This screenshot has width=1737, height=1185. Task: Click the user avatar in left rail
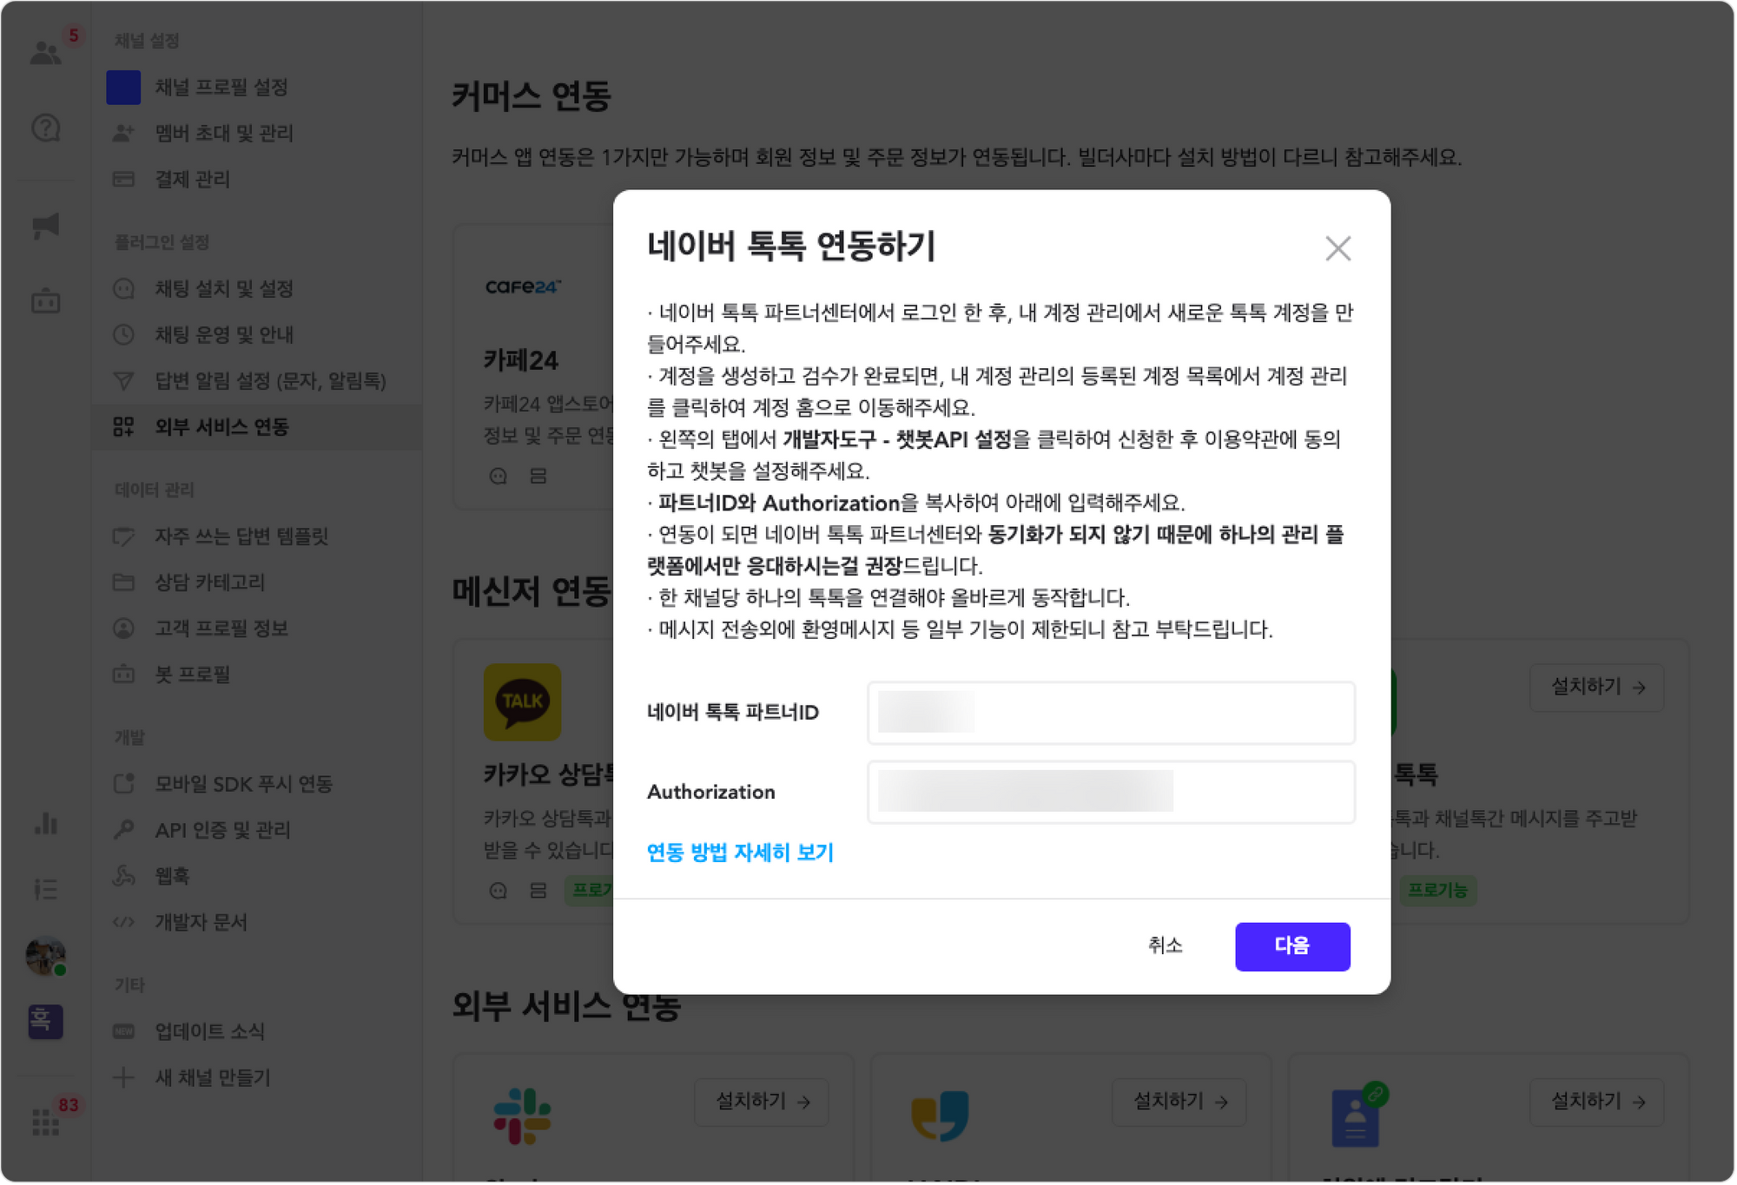tap(45, 956)
